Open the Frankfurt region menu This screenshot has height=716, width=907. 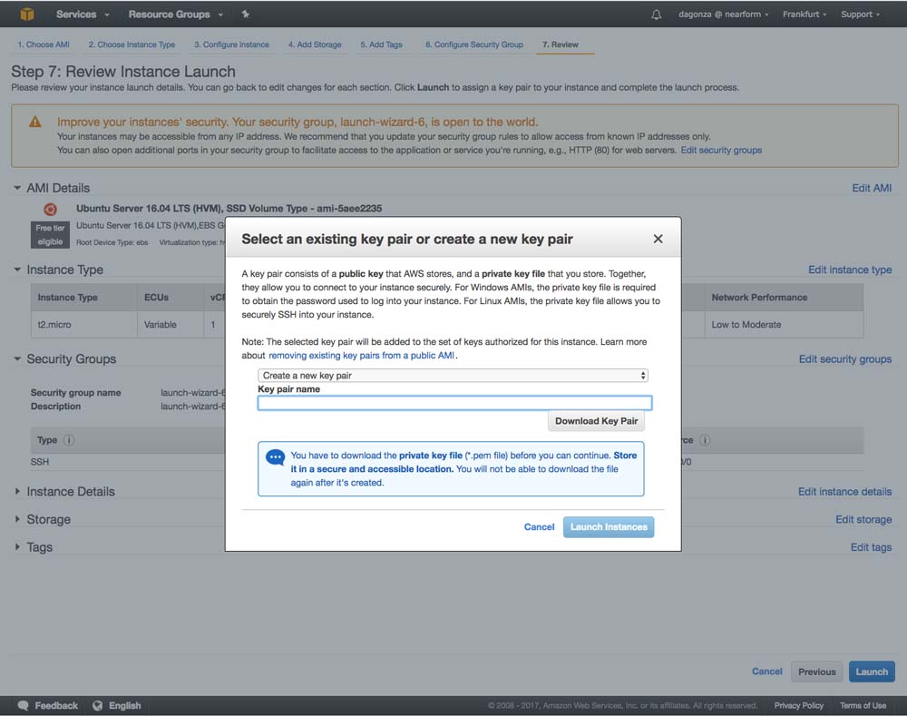point(805,15)
